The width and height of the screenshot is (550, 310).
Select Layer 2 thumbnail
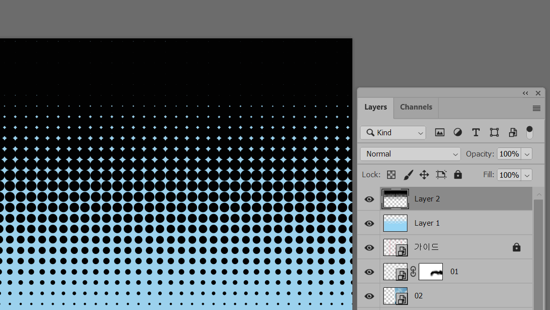point(395,199)
